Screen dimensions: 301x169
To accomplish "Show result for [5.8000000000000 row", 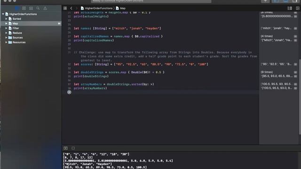I will (x=295, y=16).
